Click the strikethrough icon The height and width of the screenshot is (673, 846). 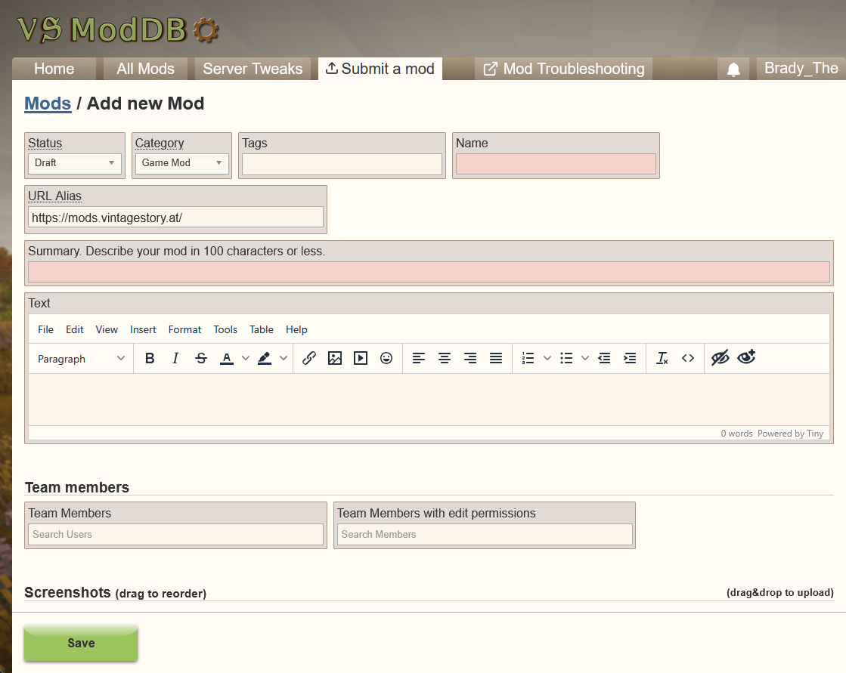tap(201, 359)
